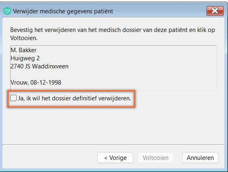Select the patient name line M. Bakker
Screen dimensions: 228x172
(23, 50)
